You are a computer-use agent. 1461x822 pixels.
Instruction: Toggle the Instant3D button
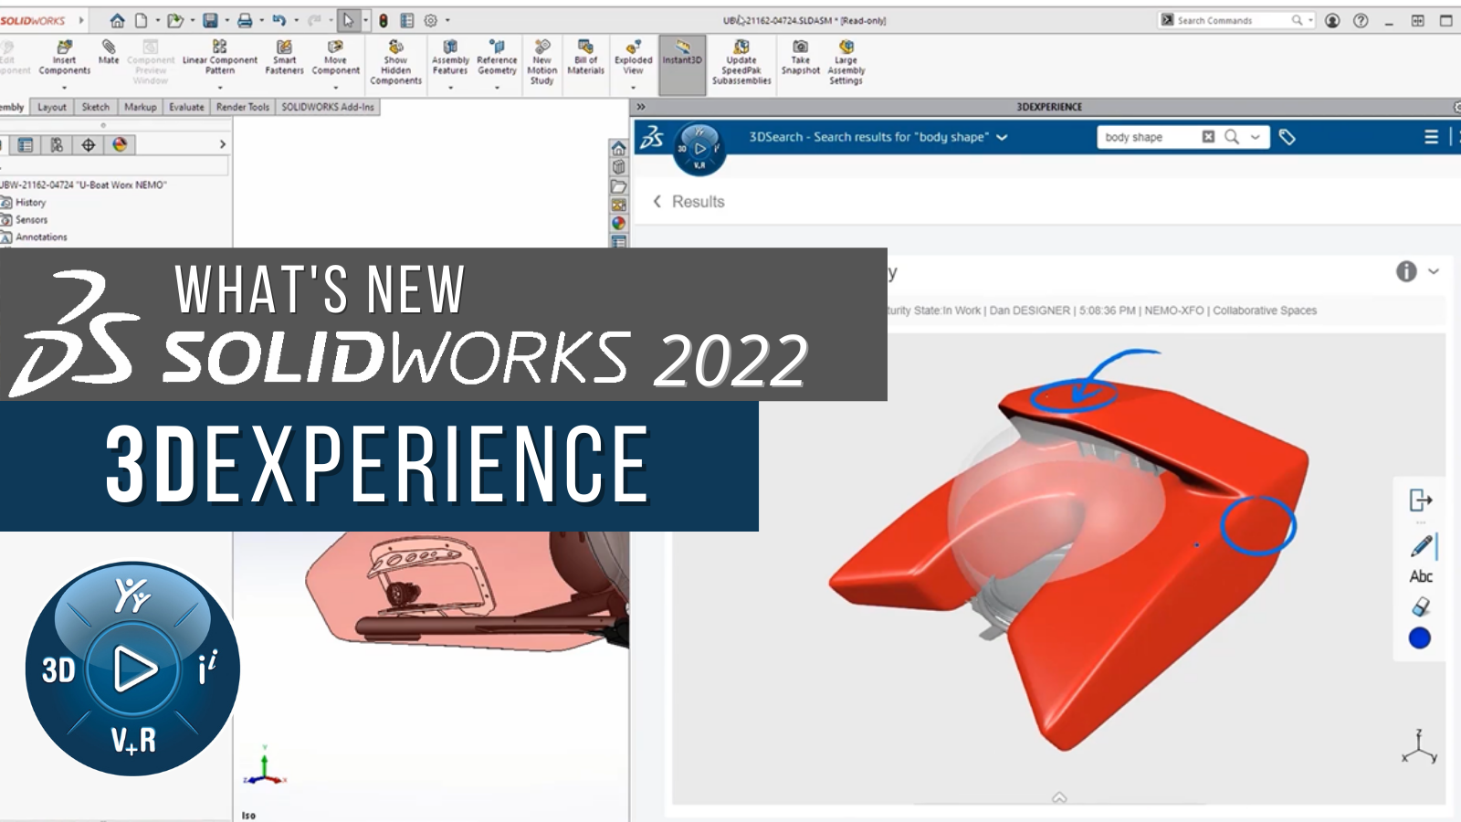coord(682,57)
